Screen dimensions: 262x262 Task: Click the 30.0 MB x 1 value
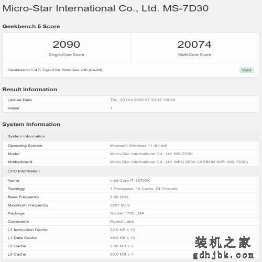pos(122,254)
